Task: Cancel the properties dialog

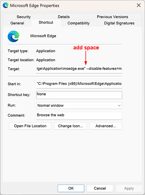Action: click(x=100, y=188)
